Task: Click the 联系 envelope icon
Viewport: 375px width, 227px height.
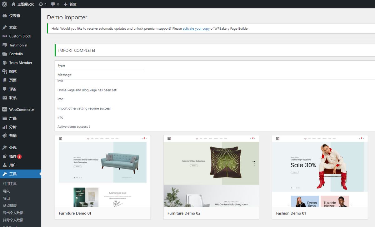Action: click(5, 98)
